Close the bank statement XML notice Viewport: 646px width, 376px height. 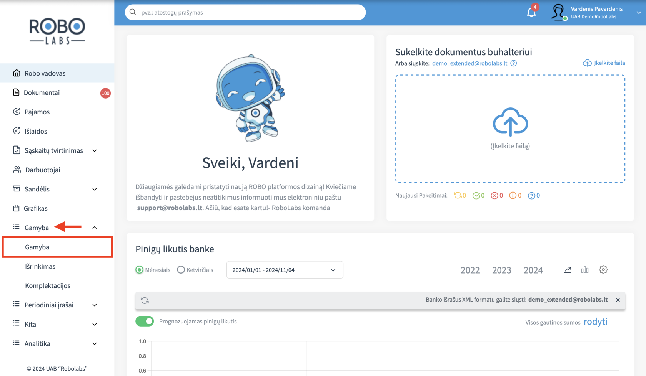pos(618,300)
